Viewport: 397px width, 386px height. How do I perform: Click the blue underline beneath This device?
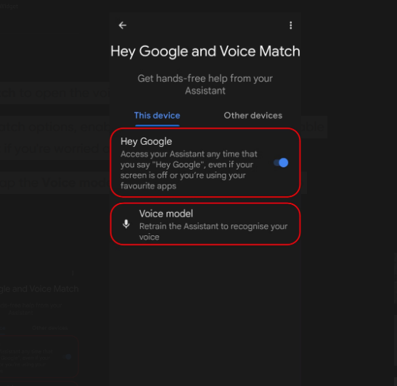point(157,125)
